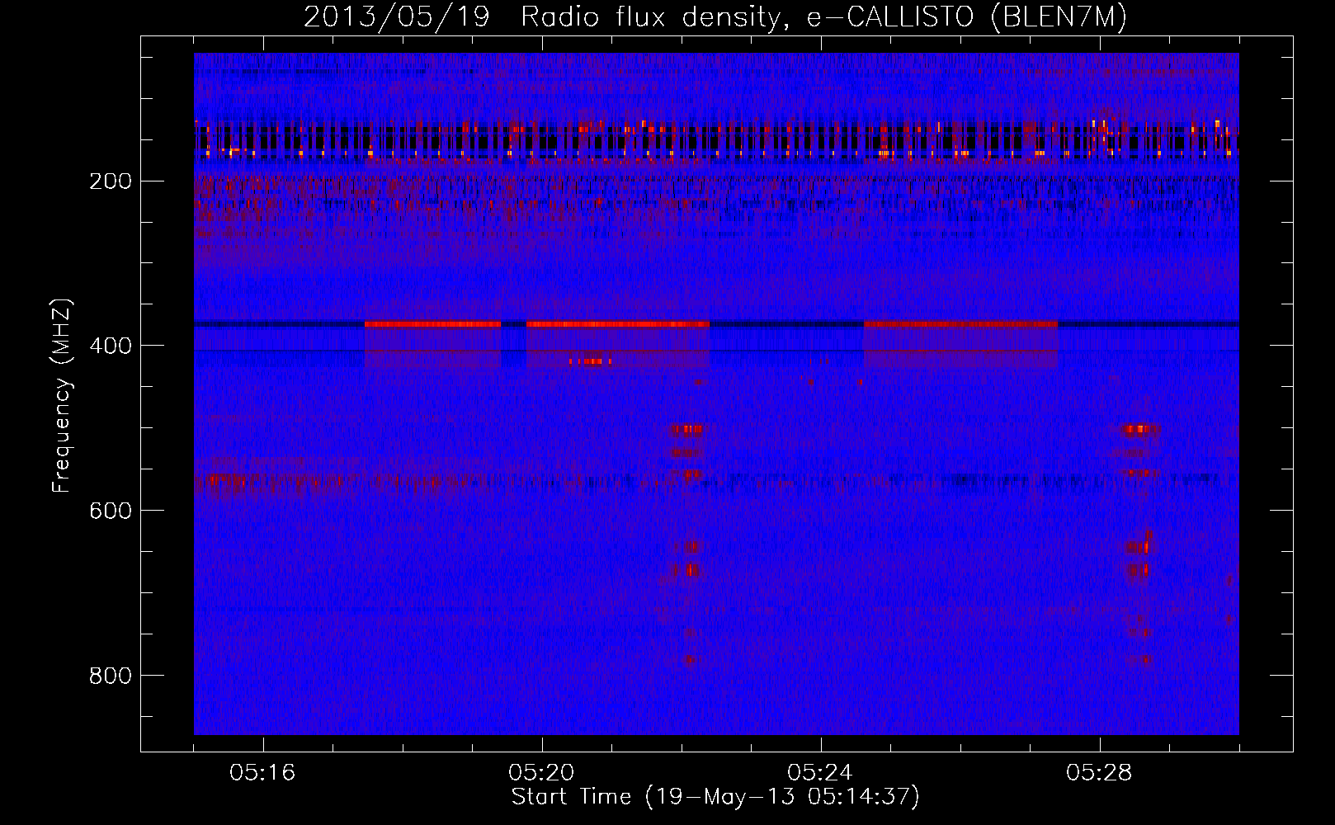Click the '800' frequency tick label
Viewport: 1335px width, 825px height.
(110, 676)
